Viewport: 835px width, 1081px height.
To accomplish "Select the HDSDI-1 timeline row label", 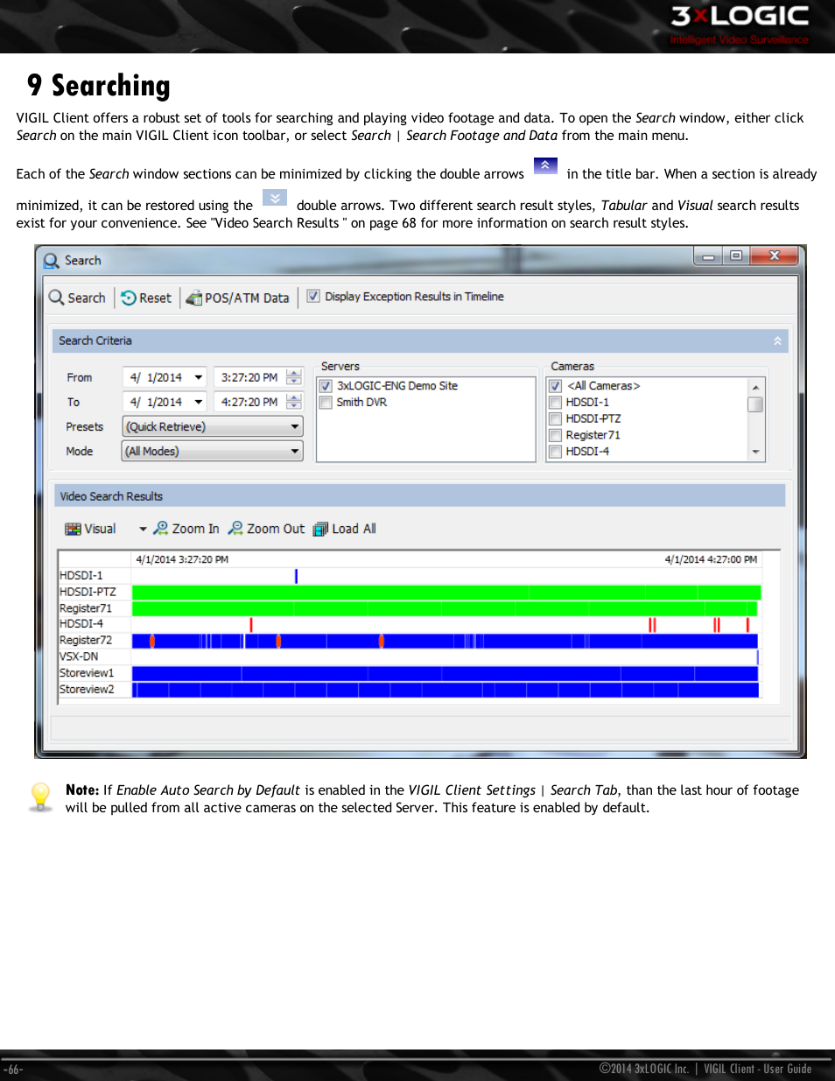I will click(x=81, y=576).
